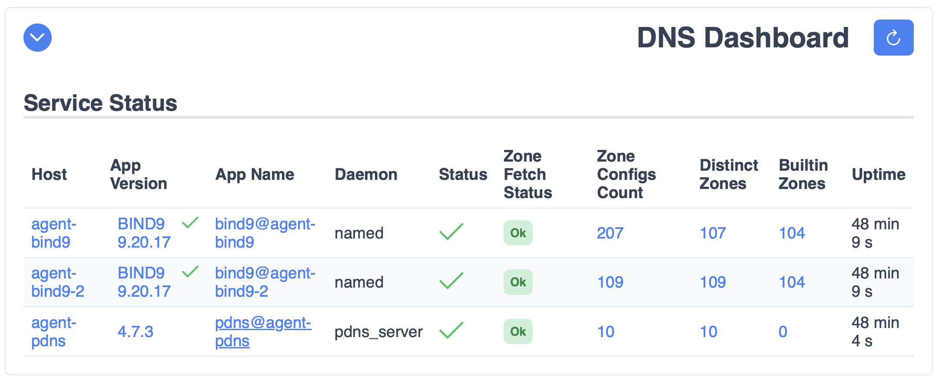
Task: Open the chevron dropdown at top left
Action: point(37,38)
